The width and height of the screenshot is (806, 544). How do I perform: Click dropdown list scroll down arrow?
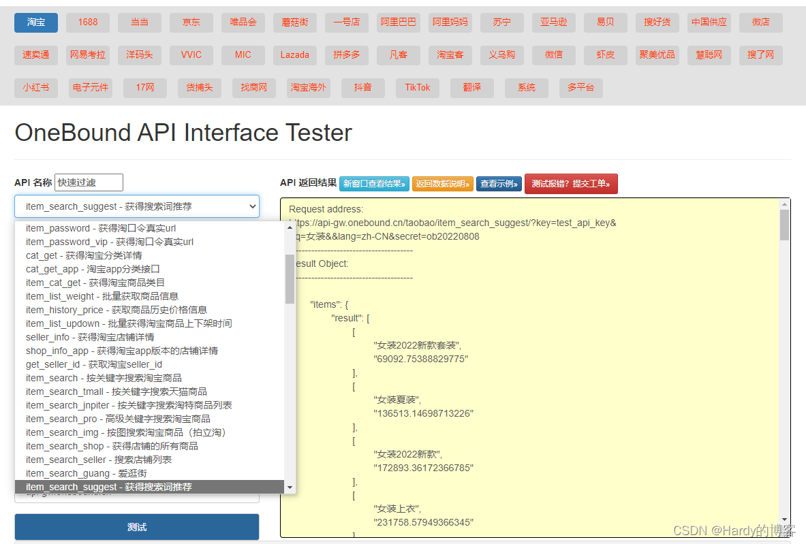click(x=290, y=487)
